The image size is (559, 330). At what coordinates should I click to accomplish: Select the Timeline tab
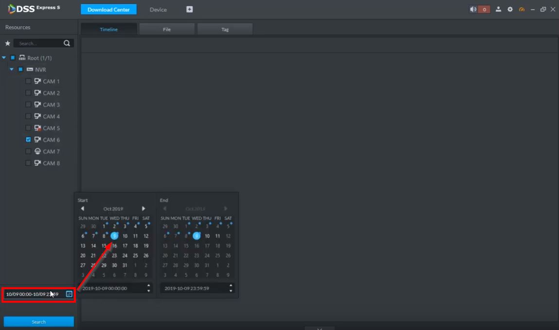(108, 29)
